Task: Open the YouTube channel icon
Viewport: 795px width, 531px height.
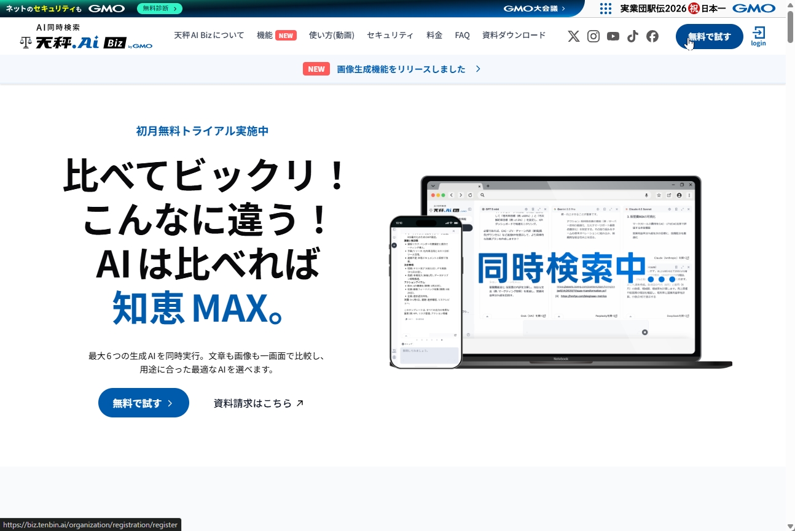Action: tap(613, 36)
